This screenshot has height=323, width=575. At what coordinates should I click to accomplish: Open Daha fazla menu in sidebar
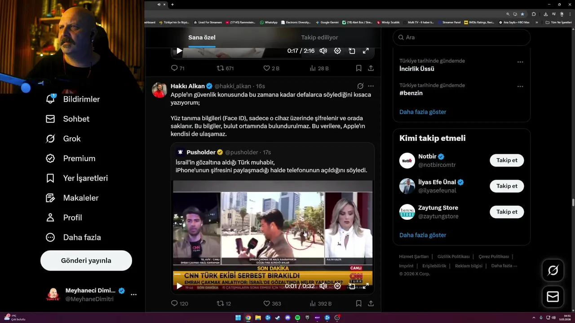pos(73,237)
